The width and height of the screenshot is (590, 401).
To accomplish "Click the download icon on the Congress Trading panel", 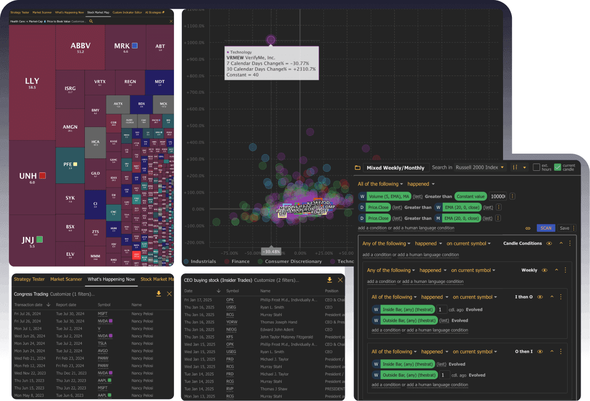I will pos(159,293).
